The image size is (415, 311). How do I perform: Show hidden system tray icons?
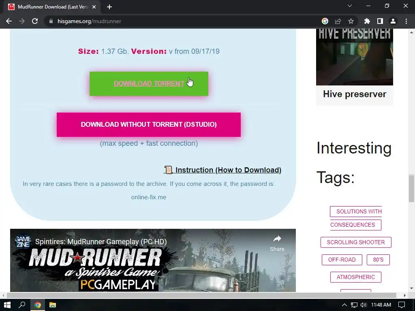point(344,305)
